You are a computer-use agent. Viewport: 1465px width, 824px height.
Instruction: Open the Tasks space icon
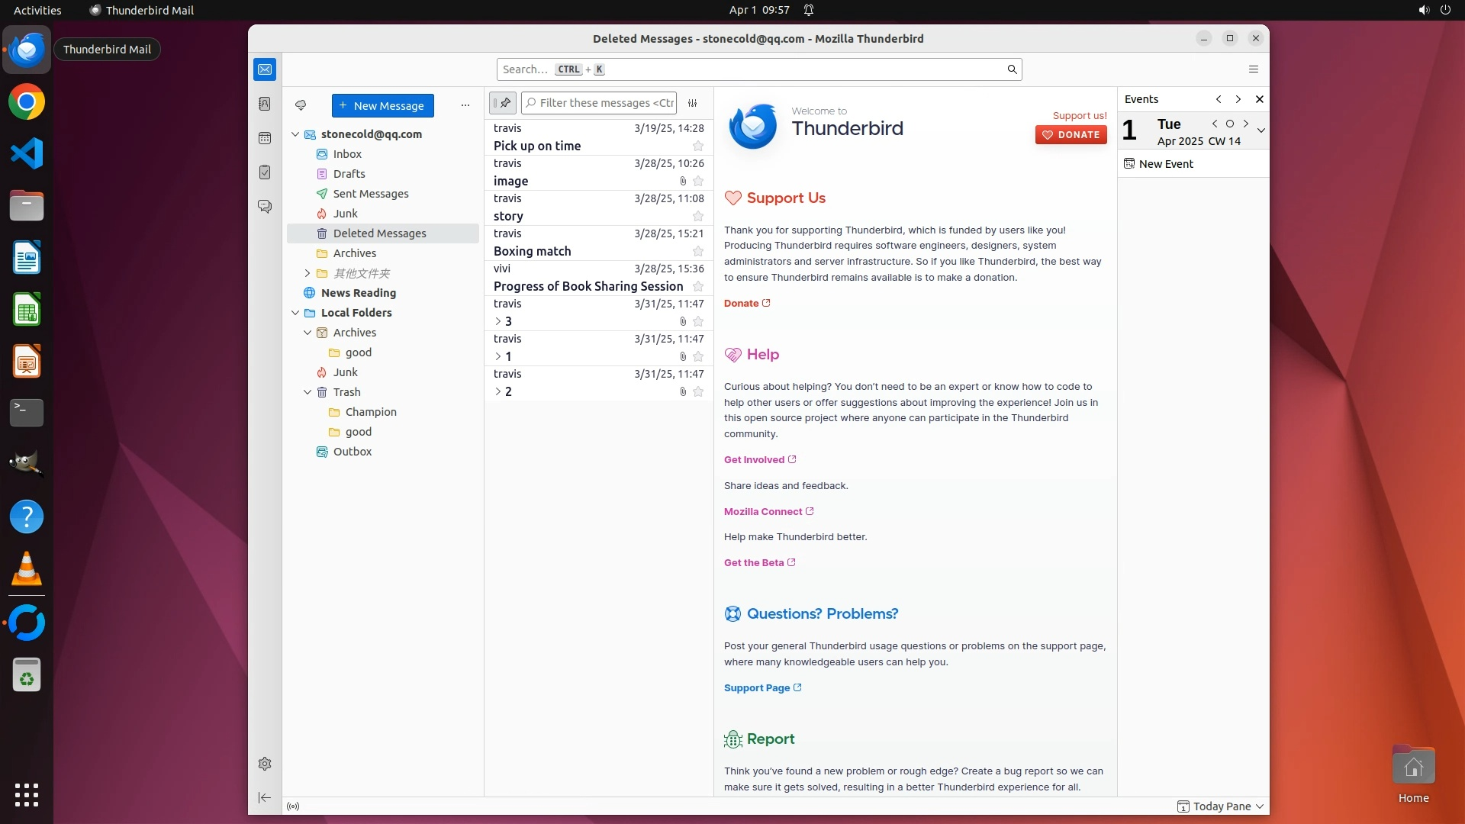pos(265,172)
